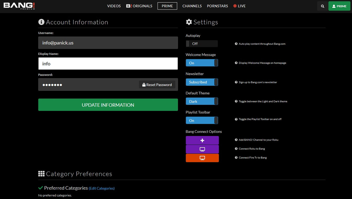The width and height of the screenshot is (352, 199).
Task: Click the help icon beside Auto play description
Action: (x=236, y=44)
